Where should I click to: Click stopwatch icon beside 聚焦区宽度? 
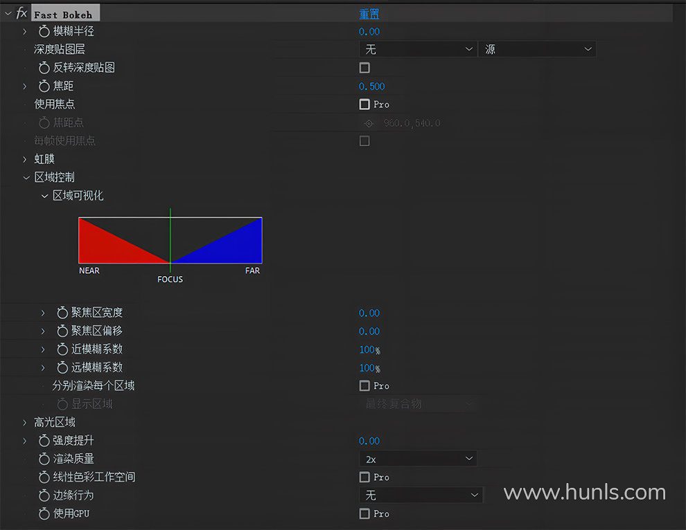(x=62, y=313)
